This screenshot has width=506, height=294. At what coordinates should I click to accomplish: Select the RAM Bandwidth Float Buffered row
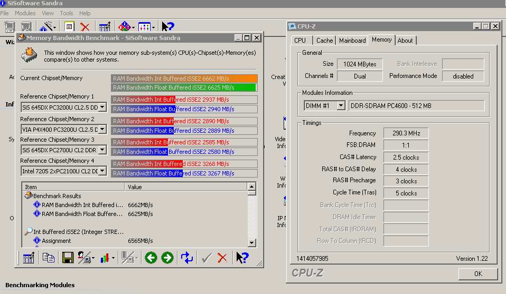(134, 214)
